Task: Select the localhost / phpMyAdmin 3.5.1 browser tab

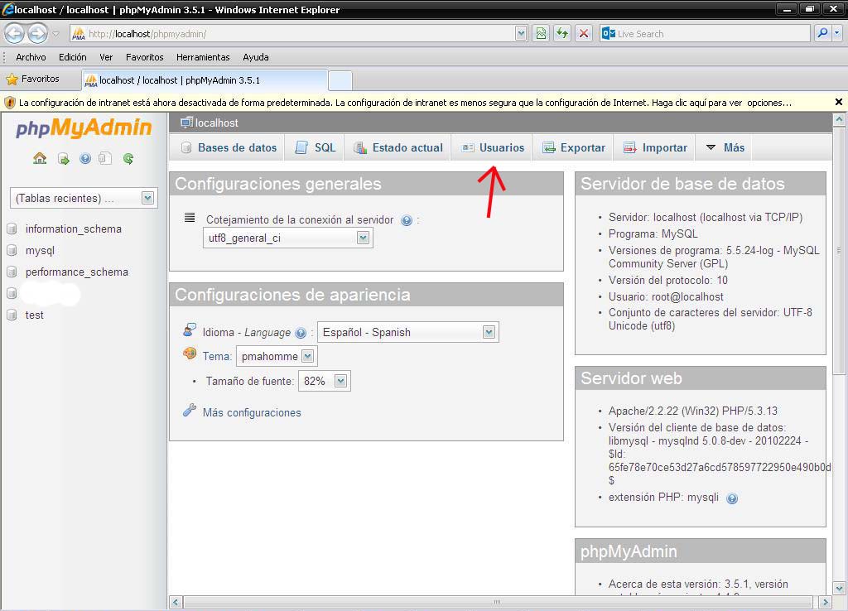Action: coord(205,80)
